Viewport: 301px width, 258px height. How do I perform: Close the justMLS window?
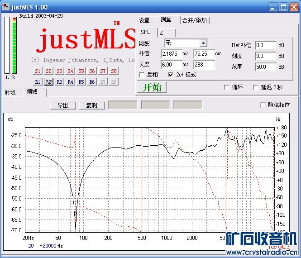coord(294,7)
